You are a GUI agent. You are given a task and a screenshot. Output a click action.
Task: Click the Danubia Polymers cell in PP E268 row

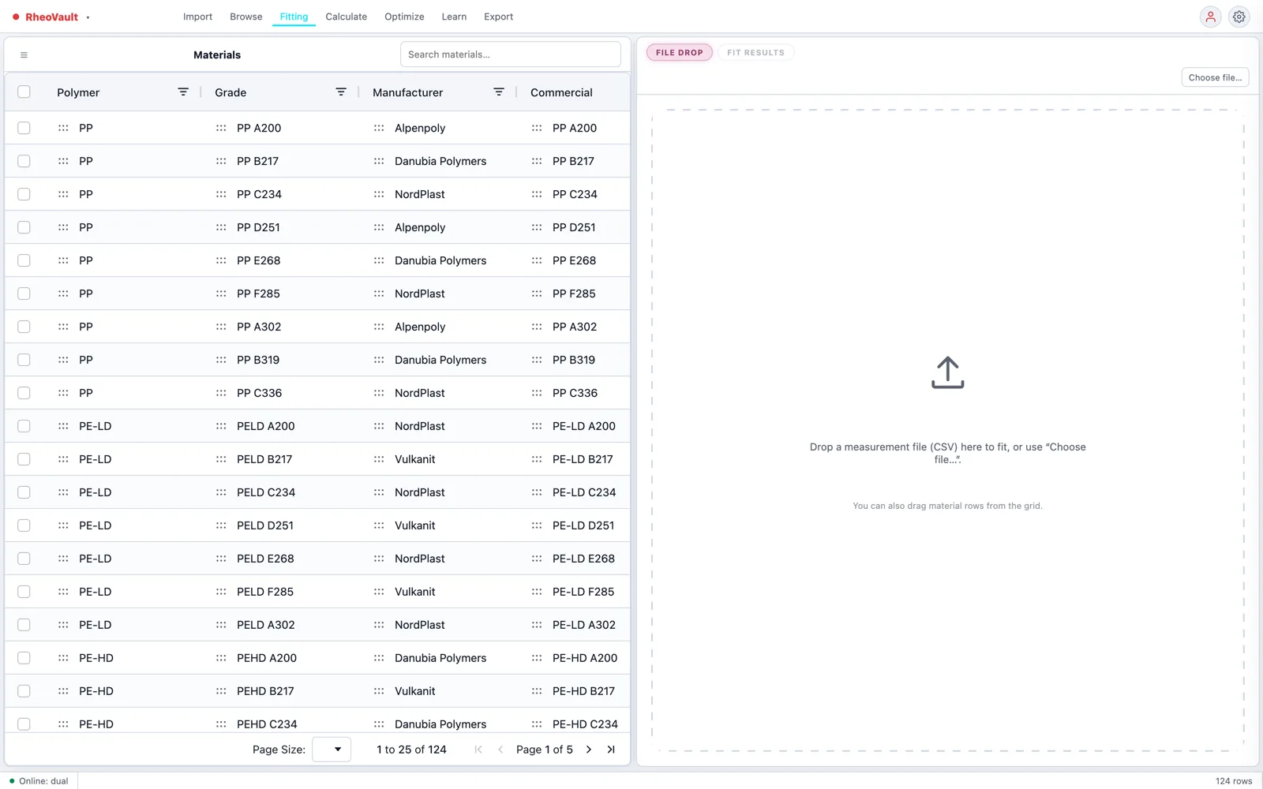click(x=440, y=260)
